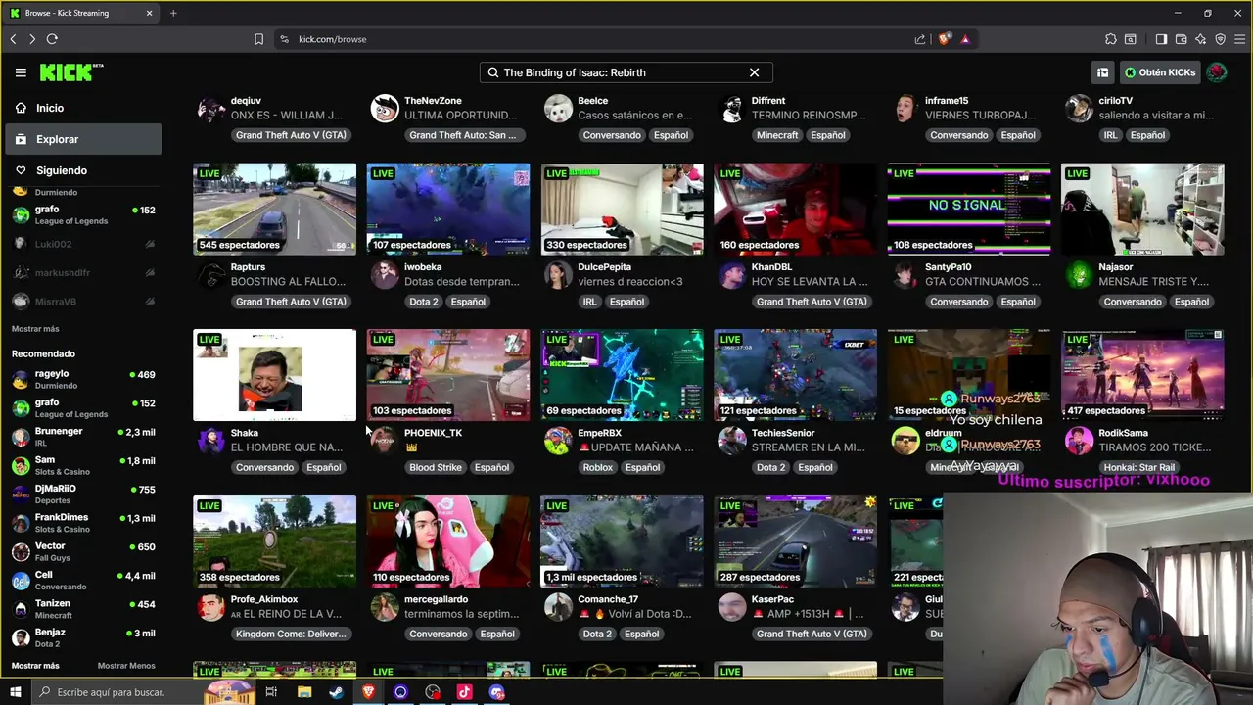Bookmark this page in the address bar
This screenshot has width=1253, height=705.
coord(258,39)
